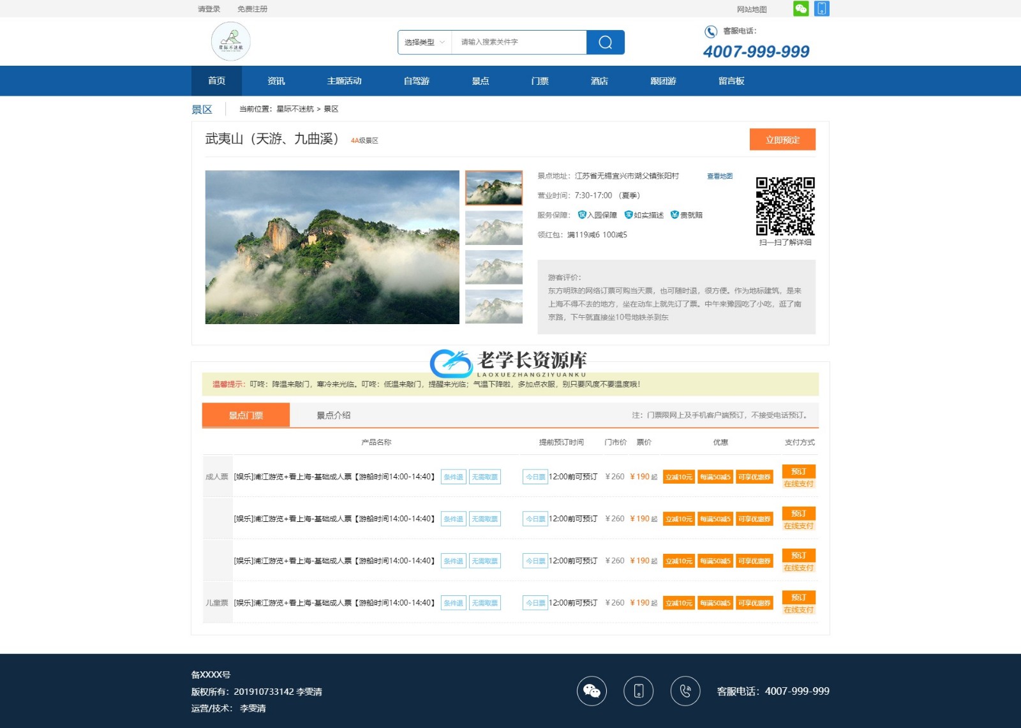
Task: Click 预订 button in 儿童票 row
Action: (x=799, y=597)
